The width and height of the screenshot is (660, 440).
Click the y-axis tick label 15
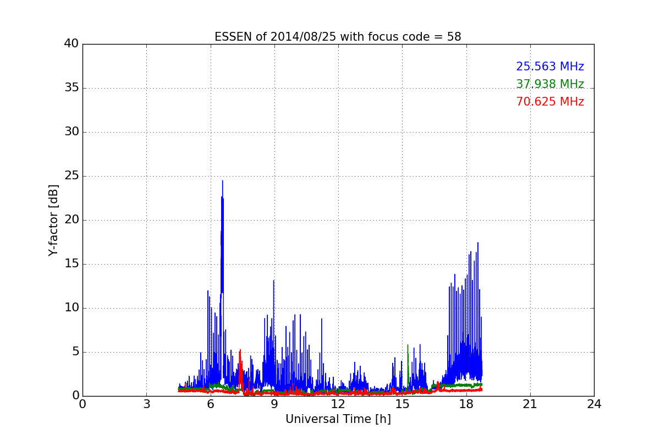pos(71,264)
